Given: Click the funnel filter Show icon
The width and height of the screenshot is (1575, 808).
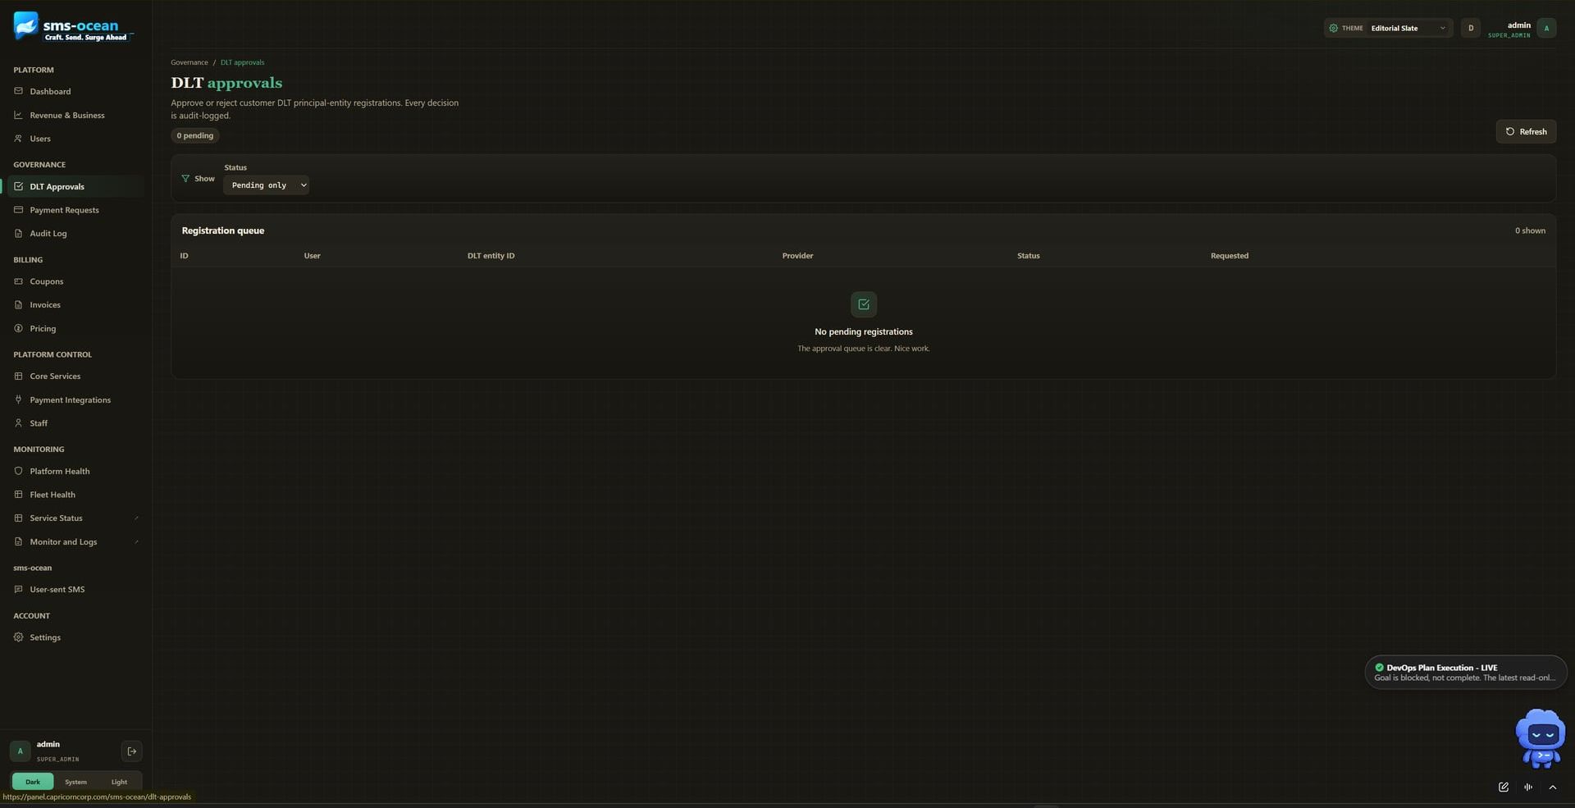Looking at the screenshot, I should tap(185, 179).
